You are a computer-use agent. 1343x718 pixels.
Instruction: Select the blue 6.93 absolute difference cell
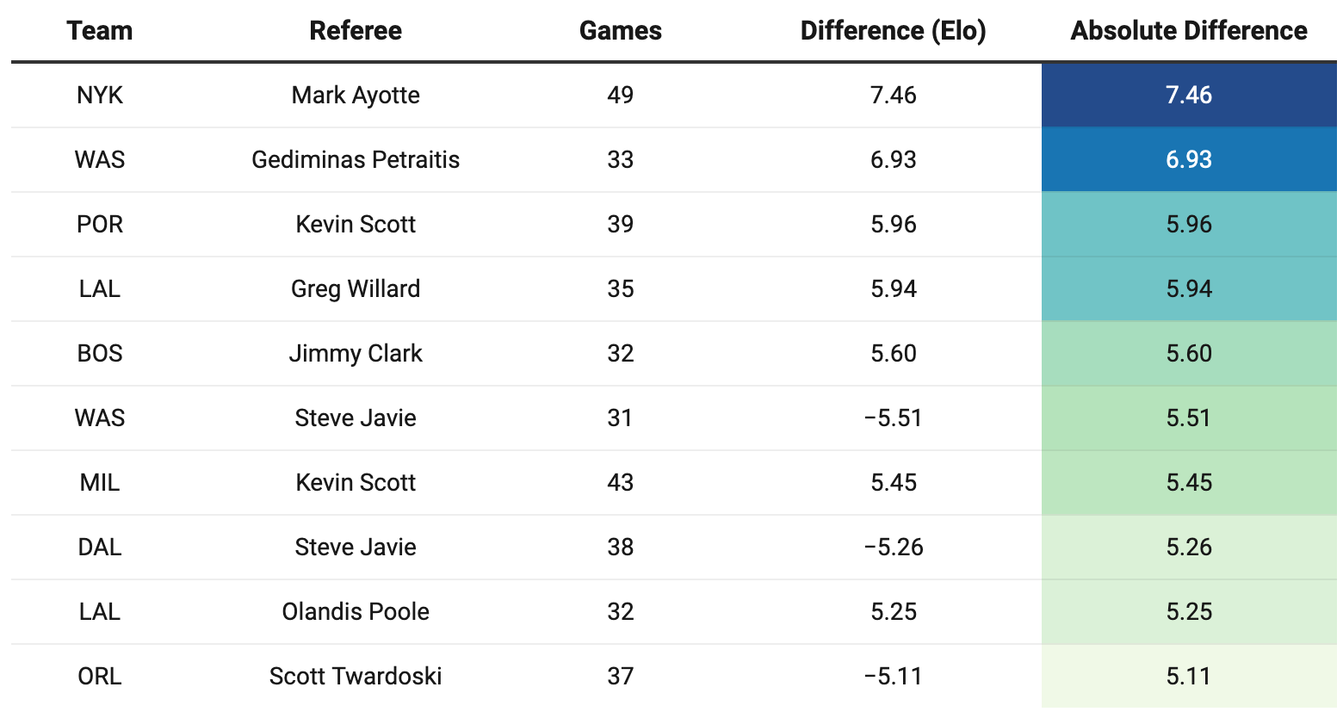click(1189, 159)
